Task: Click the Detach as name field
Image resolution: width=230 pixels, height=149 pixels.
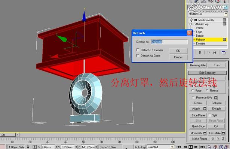Action: pos(169,42)
